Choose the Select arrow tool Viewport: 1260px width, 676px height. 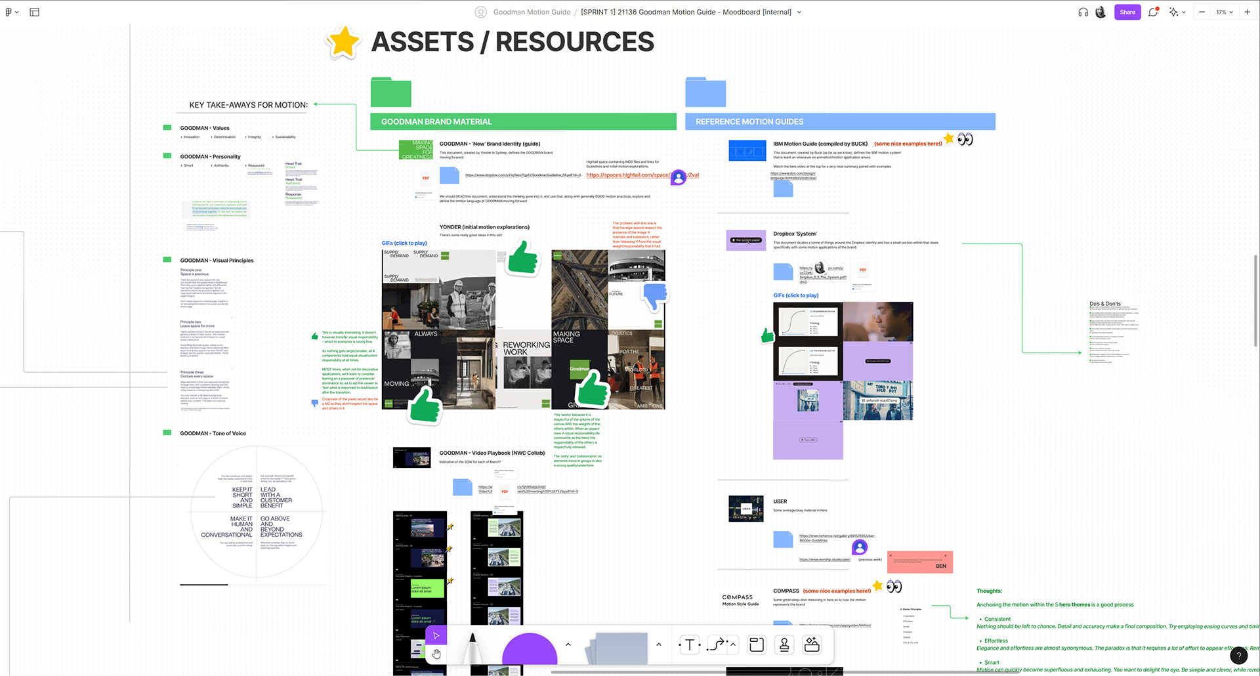[x=436, y=635]
